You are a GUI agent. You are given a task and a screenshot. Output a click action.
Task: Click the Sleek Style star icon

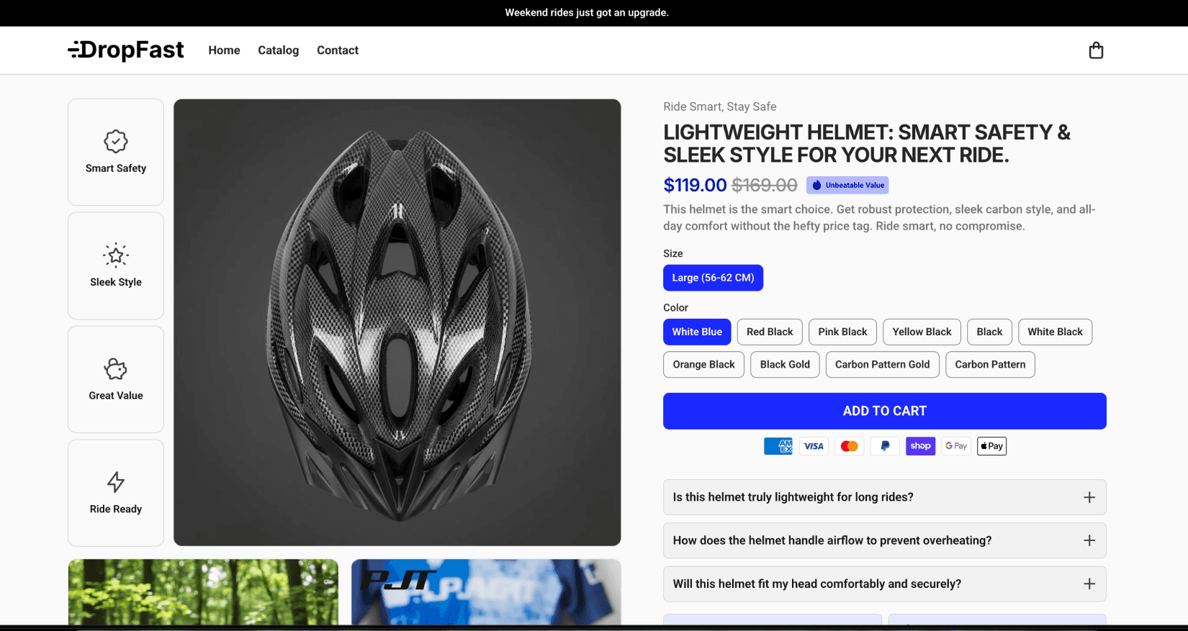pyautogui.click(x=115, y=255)
